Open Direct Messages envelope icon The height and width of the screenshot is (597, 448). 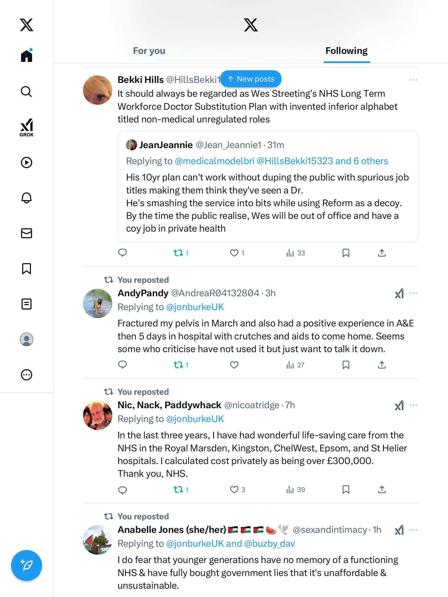click(x=27, y=233)
